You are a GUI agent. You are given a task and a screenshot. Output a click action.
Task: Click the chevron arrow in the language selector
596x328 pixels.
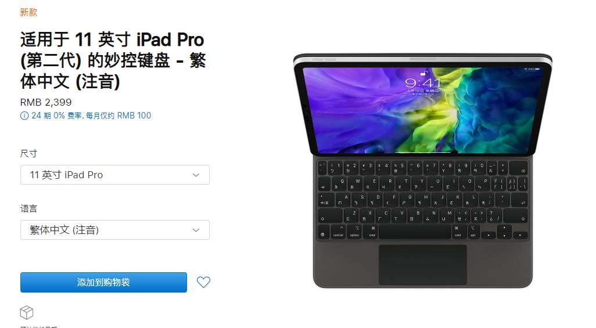pyautogui.click(x=196, y=230)
